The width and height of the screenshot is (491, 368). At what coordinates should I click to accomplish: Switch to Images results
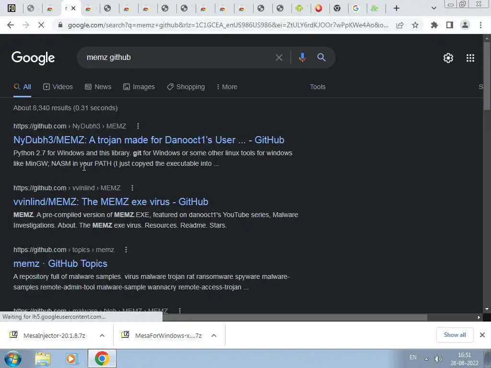139,87
